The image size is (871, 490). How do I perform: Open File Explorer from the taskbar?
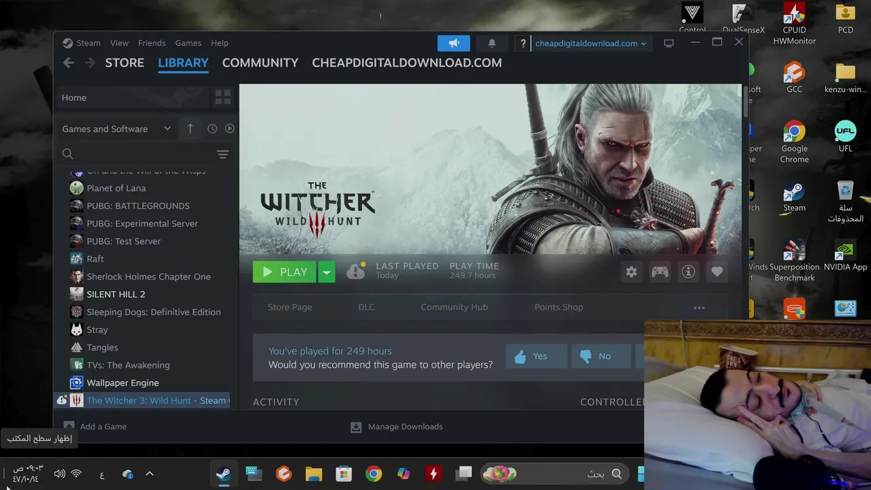coord(314,474)
